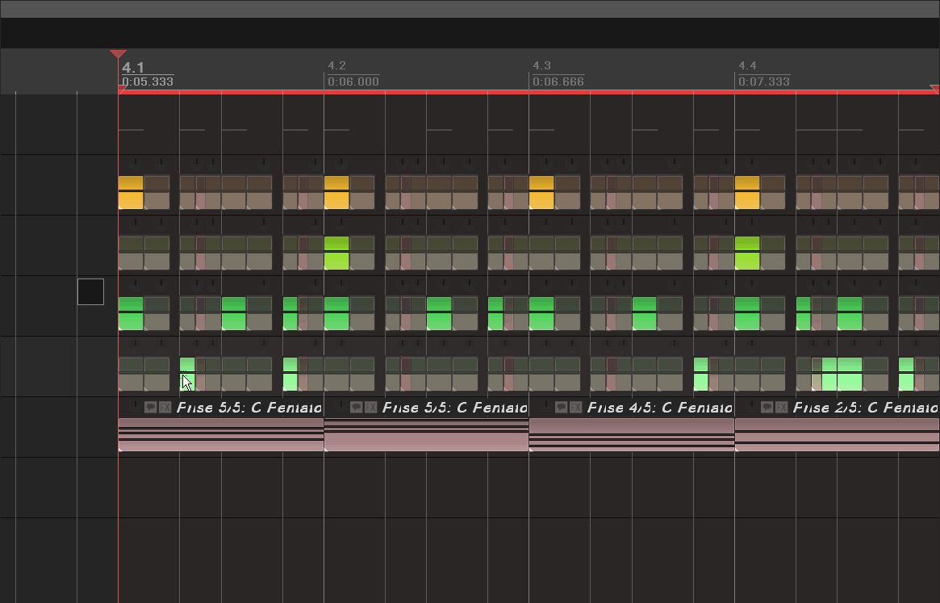The image size is (940, 603).
Task: Open FX icon on Phrase 4/5 clip
Action: [x=575, y=408]
